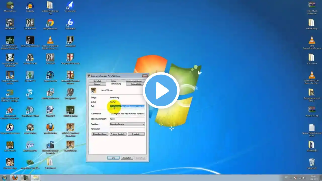This screenshot has height=181, width=322.
Task: Click the Skype desktop icon
Action: (x=30, y=93)
